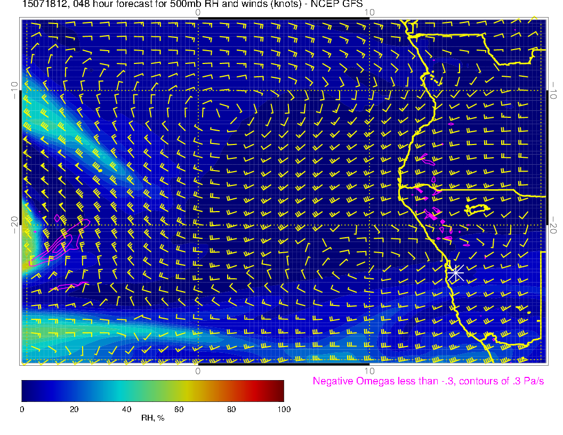Click the small yellow island outline offshore

point(477,209)
